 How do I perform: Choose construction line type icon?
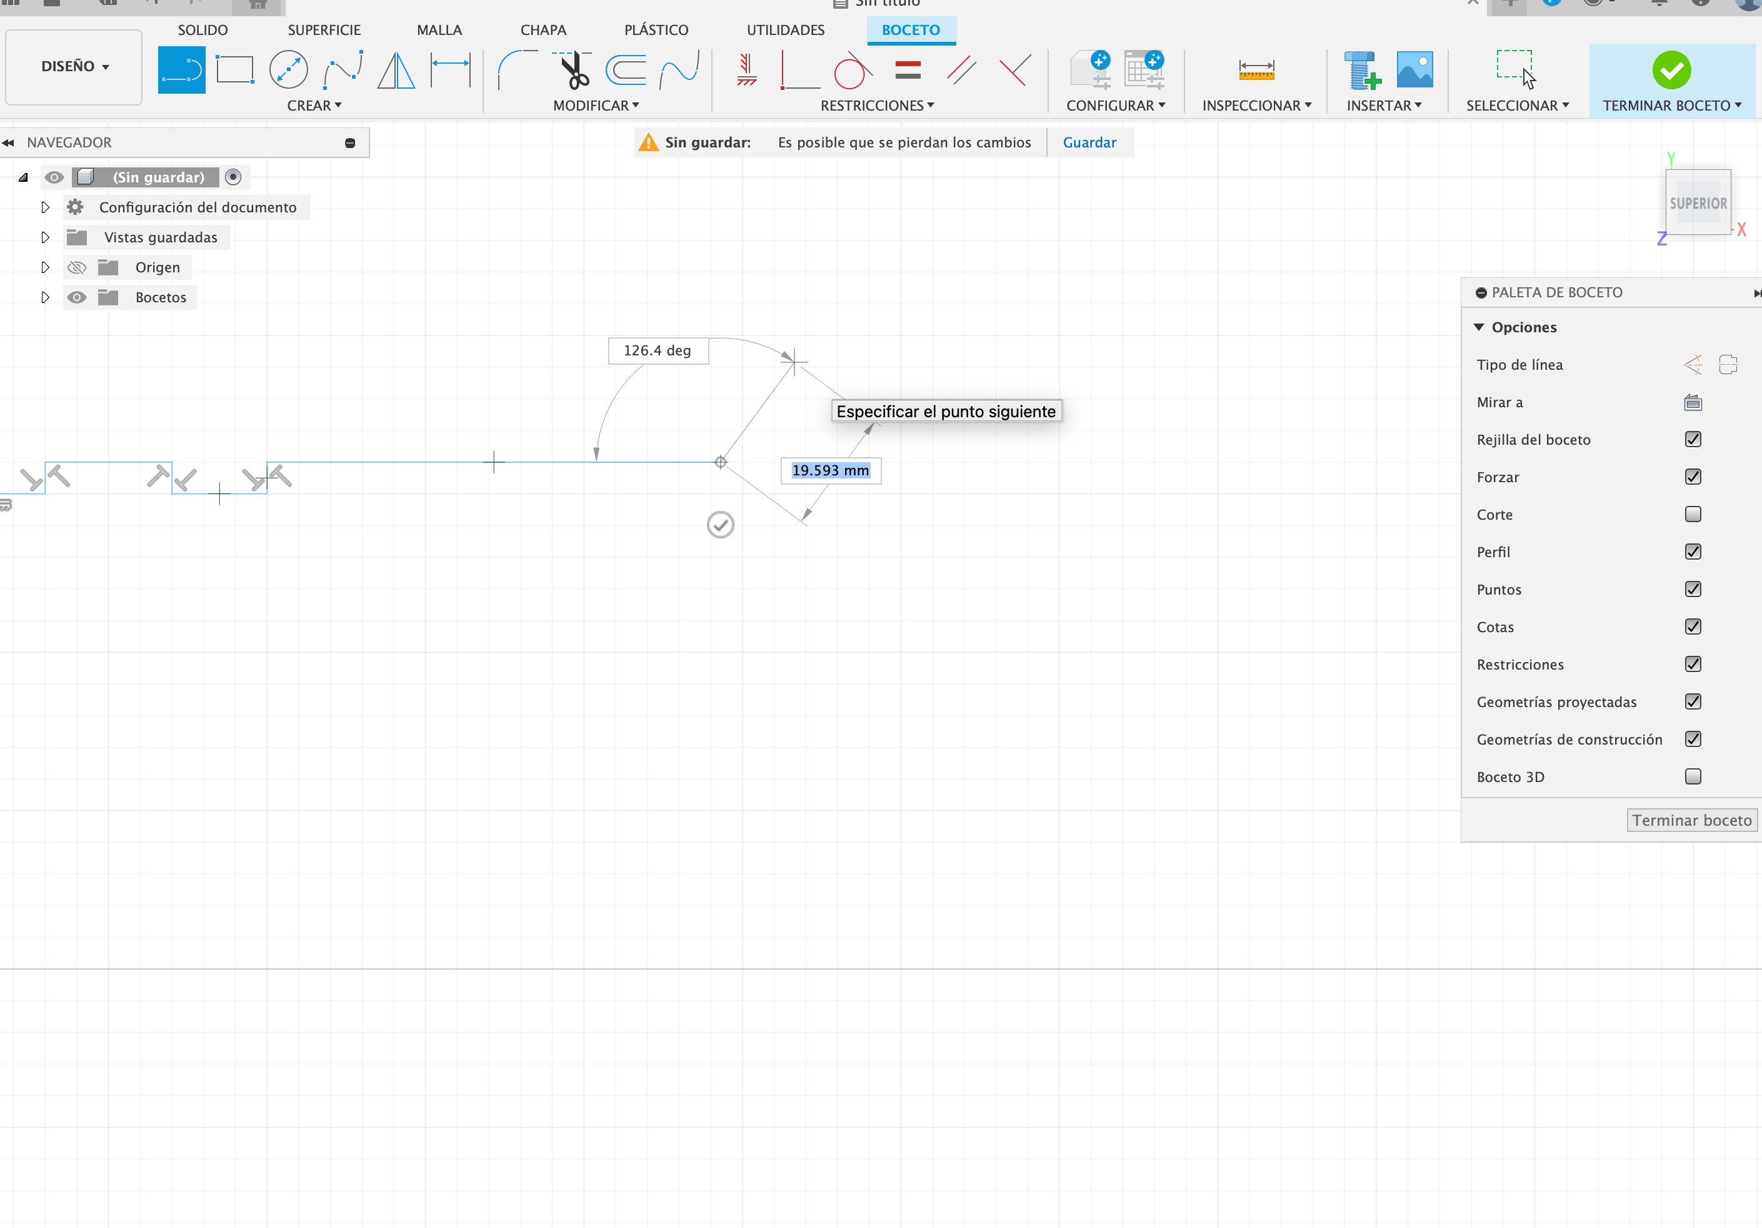[x=1693, y=365]
